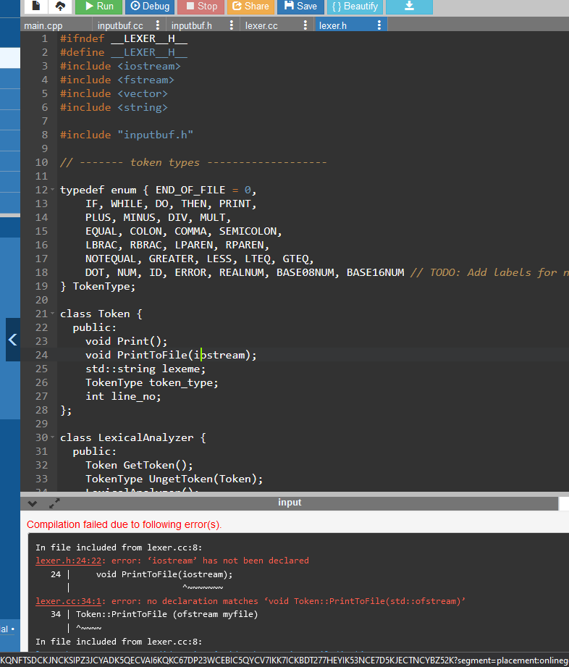The height and width of the screenshot is (667, 569).
Task: Click the #include "inputbuf.h" line
Action: 127,135
